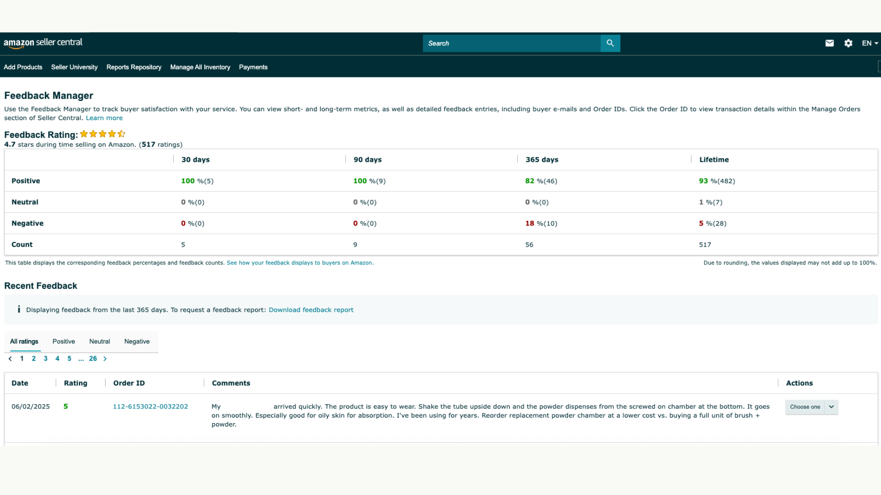Click the 06/02/2025 date cell
This screenshot has height=495, width=881.
point(31,407)
